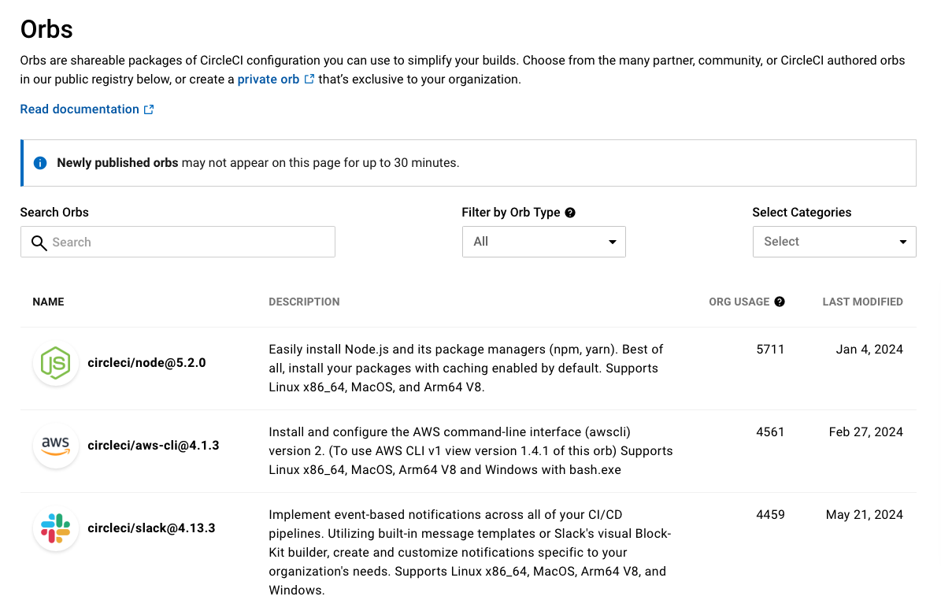The width and height of the screenshot is (941, 611).
Task: Open the circleci/node@5.2.0 orb
Action: (146, 363)
